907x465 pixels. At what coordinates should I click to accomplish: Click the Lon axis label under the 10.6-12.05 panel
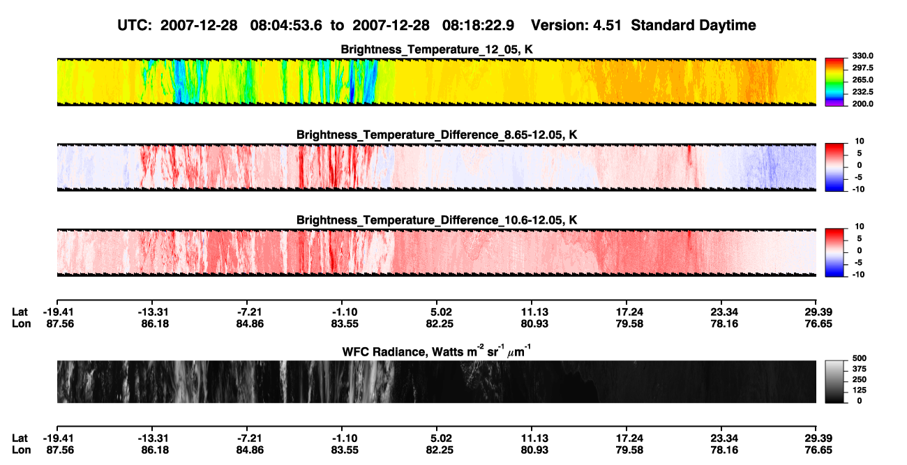tap(20, 323)
